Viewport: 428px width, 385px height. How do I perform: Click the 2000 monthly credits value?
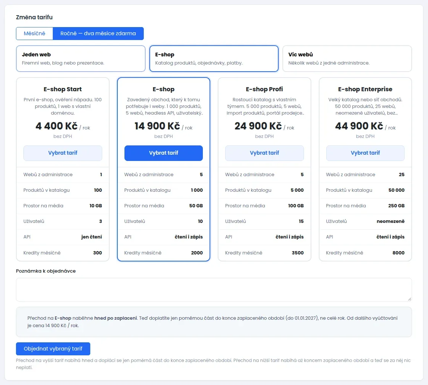(x=197, y=253)
